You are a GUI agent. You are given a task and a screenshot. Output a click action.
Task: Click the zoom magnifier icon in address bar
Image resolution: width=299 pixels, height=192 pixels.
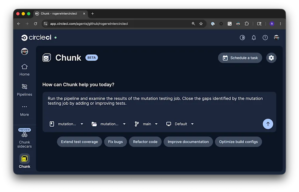coord(193,24)
